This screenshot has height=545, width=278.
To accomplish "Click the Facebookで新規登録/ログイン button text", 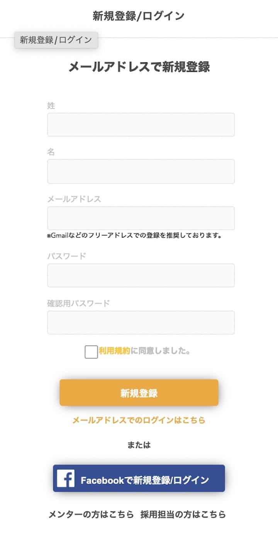I will [x=145, y=480].
